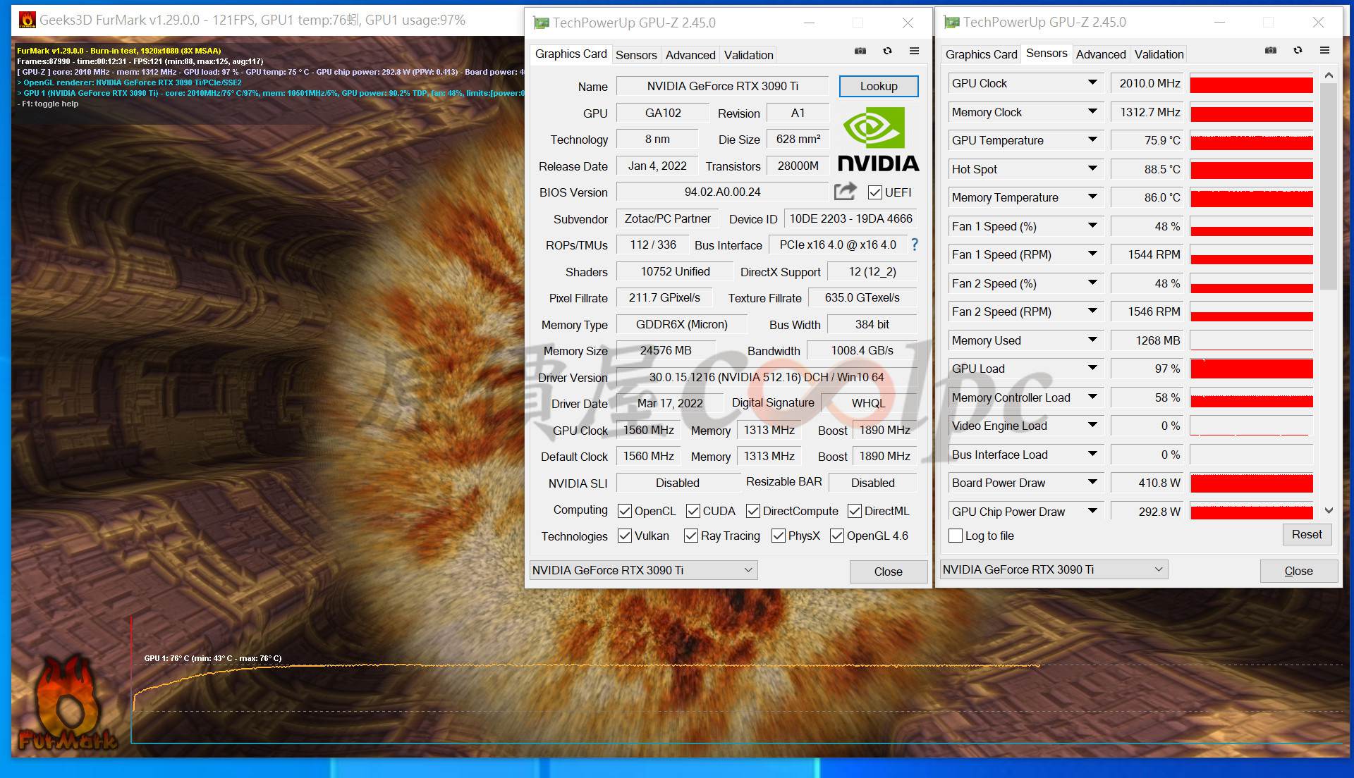
Task: Click the Lookup button
Action: pos(879,86)
